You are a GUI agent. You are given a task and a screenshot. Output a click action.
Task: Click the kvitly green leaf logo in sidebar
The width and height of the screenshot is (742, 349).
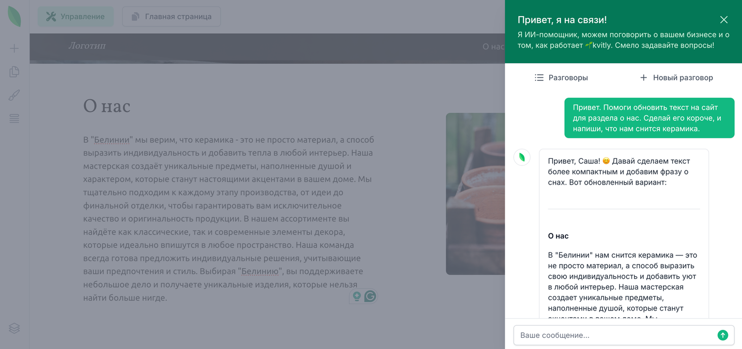[x=15, y=17]
